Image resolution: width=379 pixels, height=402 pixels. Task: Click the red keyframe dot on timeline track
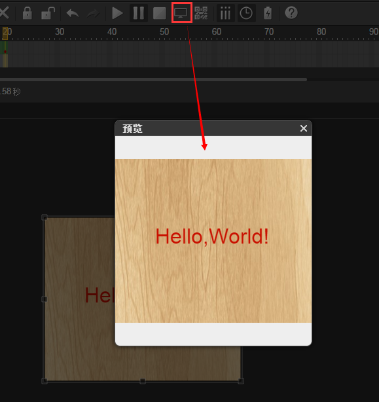[x=5, y=52]
